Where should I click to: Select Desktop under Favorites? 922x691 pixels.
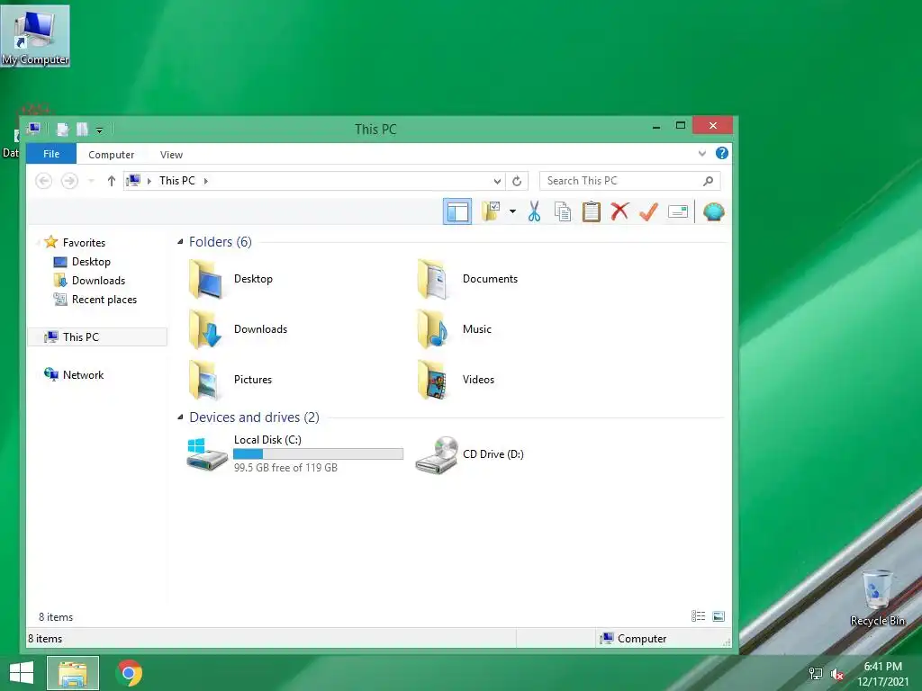coord(91,262)
